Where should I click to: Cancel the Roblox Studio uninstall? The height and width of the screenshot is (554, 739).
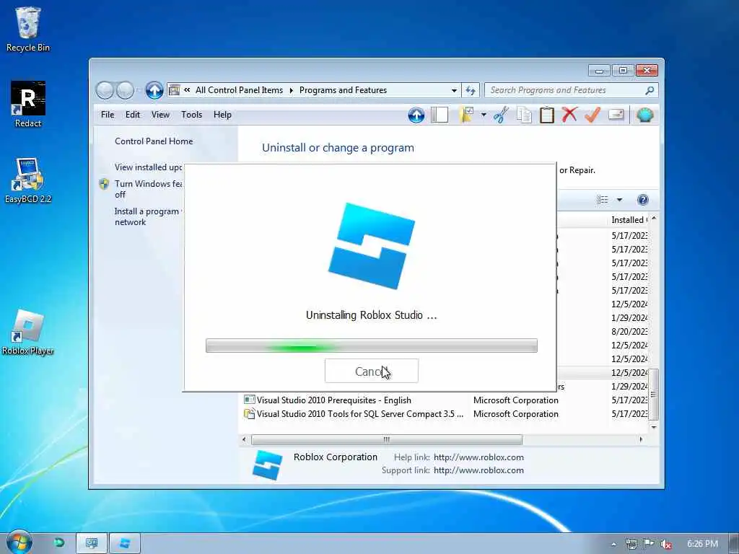coord(372,371)
